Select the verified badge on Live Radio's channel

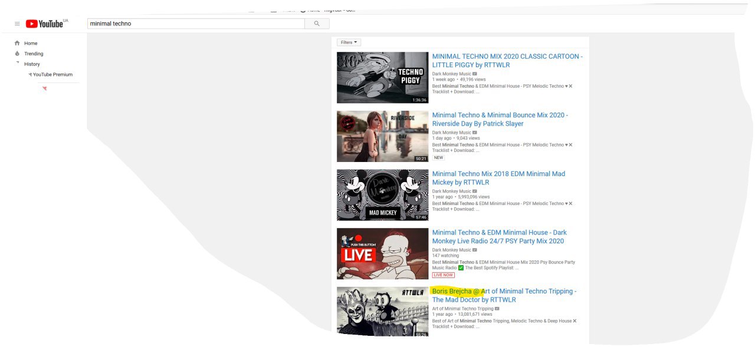(475, 250)
